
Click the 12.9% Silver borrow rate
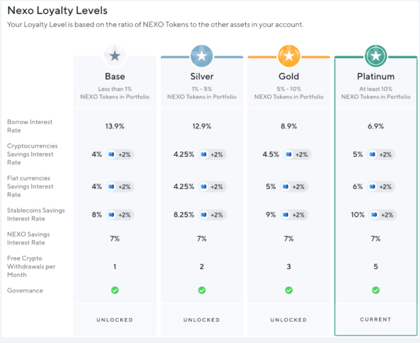pos(201,126)
